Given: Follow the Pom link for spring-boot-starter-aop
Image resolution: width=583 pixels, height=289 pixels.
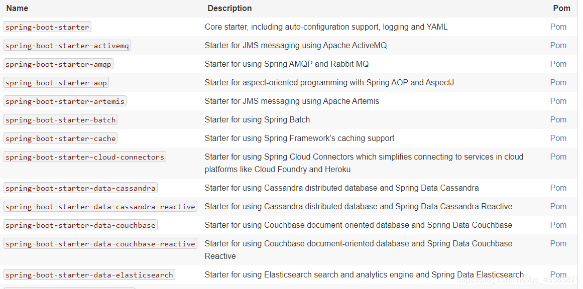Looking at the screenshot, I should 558,83.
